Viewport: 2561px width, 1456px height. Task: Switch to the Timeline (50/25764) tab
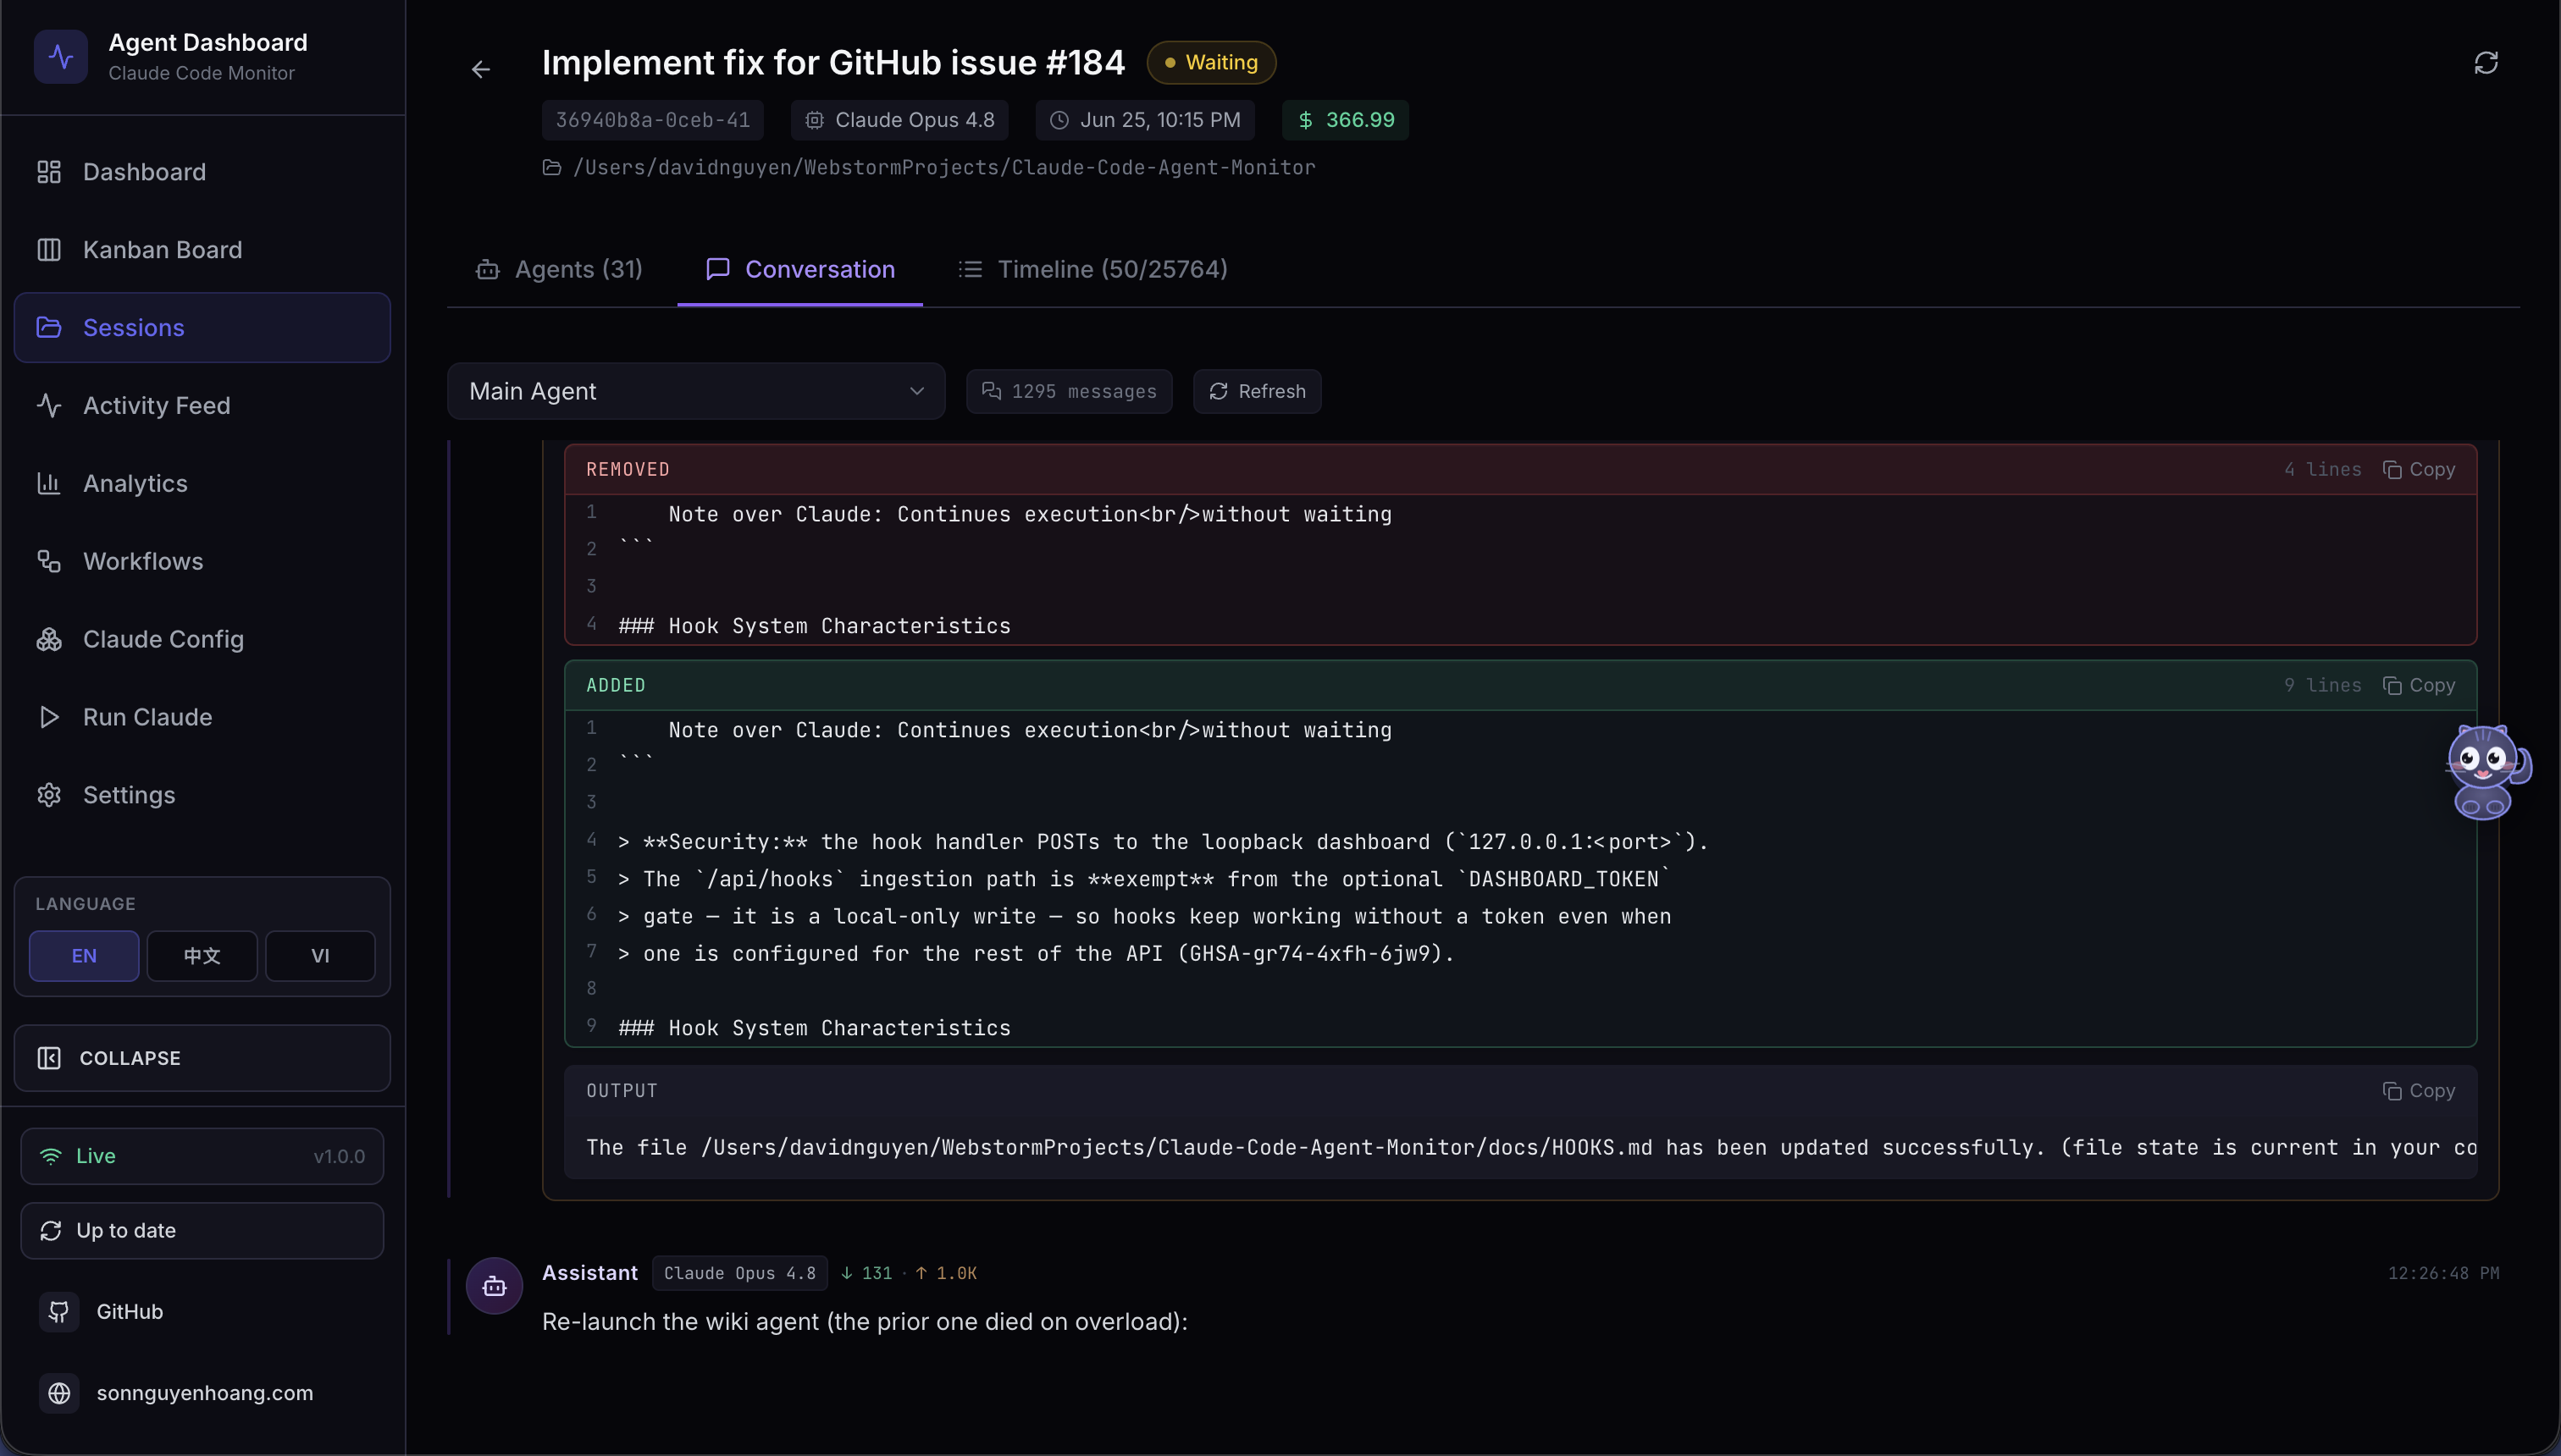point(1092,270)
